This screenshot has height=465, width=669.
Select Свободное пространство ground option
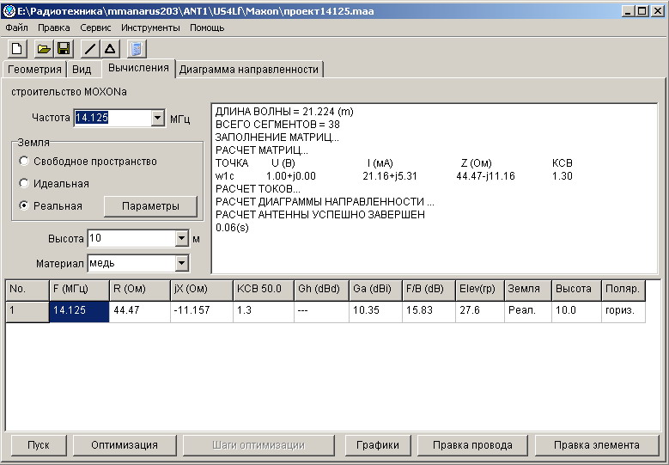[24, 162]
